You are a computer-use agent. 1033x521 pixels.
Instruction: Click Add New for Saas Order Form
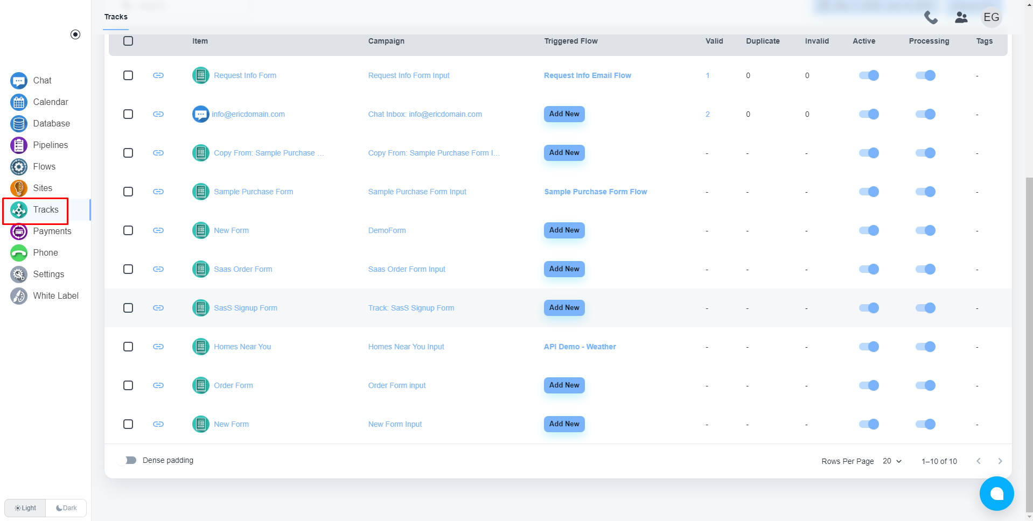point(564,269)
